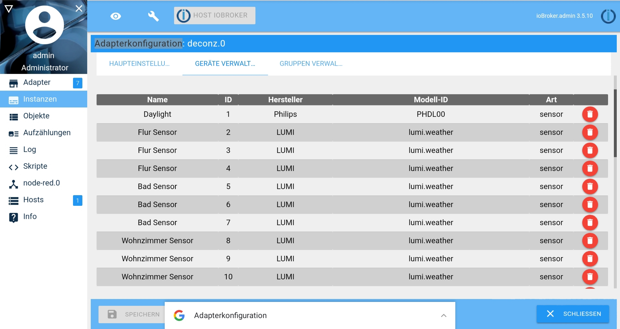Viewport: 620px width, 329px height.
Task: Click the Hersteller column header
Action: (285, 100)
